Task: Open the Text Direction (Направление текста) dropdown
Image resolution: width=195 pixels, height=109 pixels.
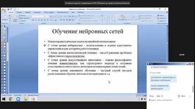Action: click(87, 15)
